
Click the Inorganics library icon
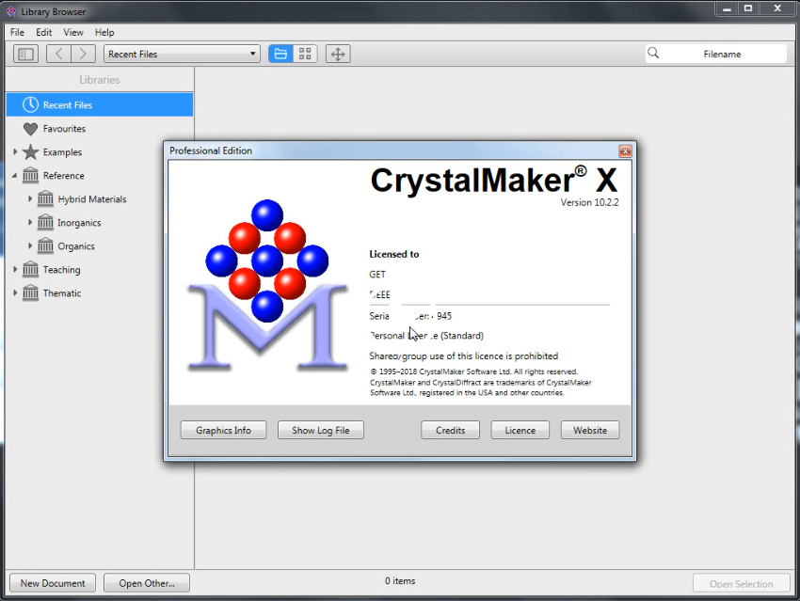tap(45, 222)
